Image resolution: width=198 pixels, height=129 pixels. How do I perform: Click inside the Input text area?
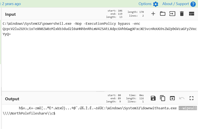tap(94, 63)
